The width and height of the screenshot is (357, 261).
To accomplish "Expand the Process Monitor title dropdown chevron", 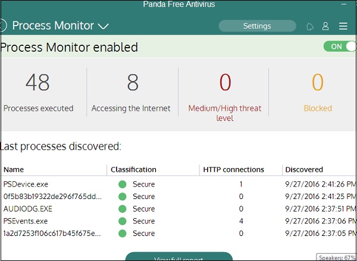I will 103,26.
